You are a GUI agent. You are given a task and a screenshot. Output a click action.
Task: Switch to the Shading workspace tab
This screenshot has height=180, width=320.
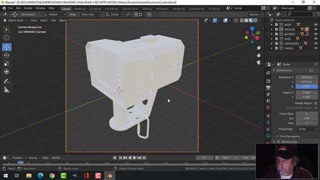click(147, 9)
